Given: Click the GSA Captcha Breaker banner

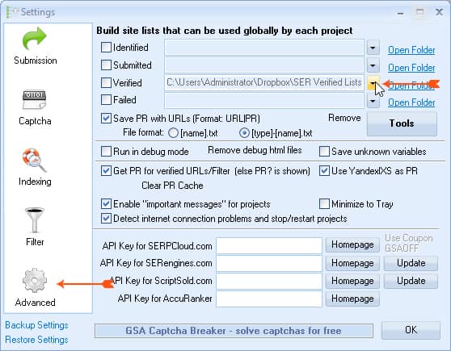Looking at the screenshot, I should pyautogui.click(x=234, y=331).
